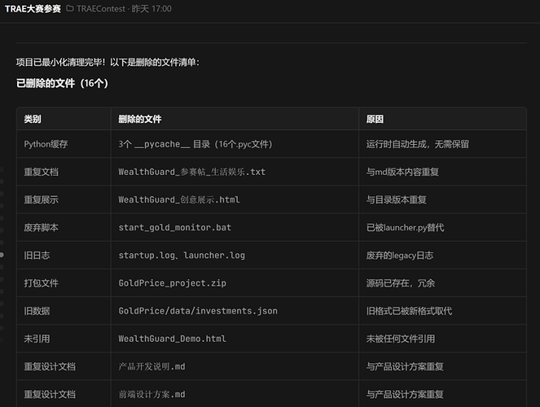Click 前端设计方案.md file name

151,395
